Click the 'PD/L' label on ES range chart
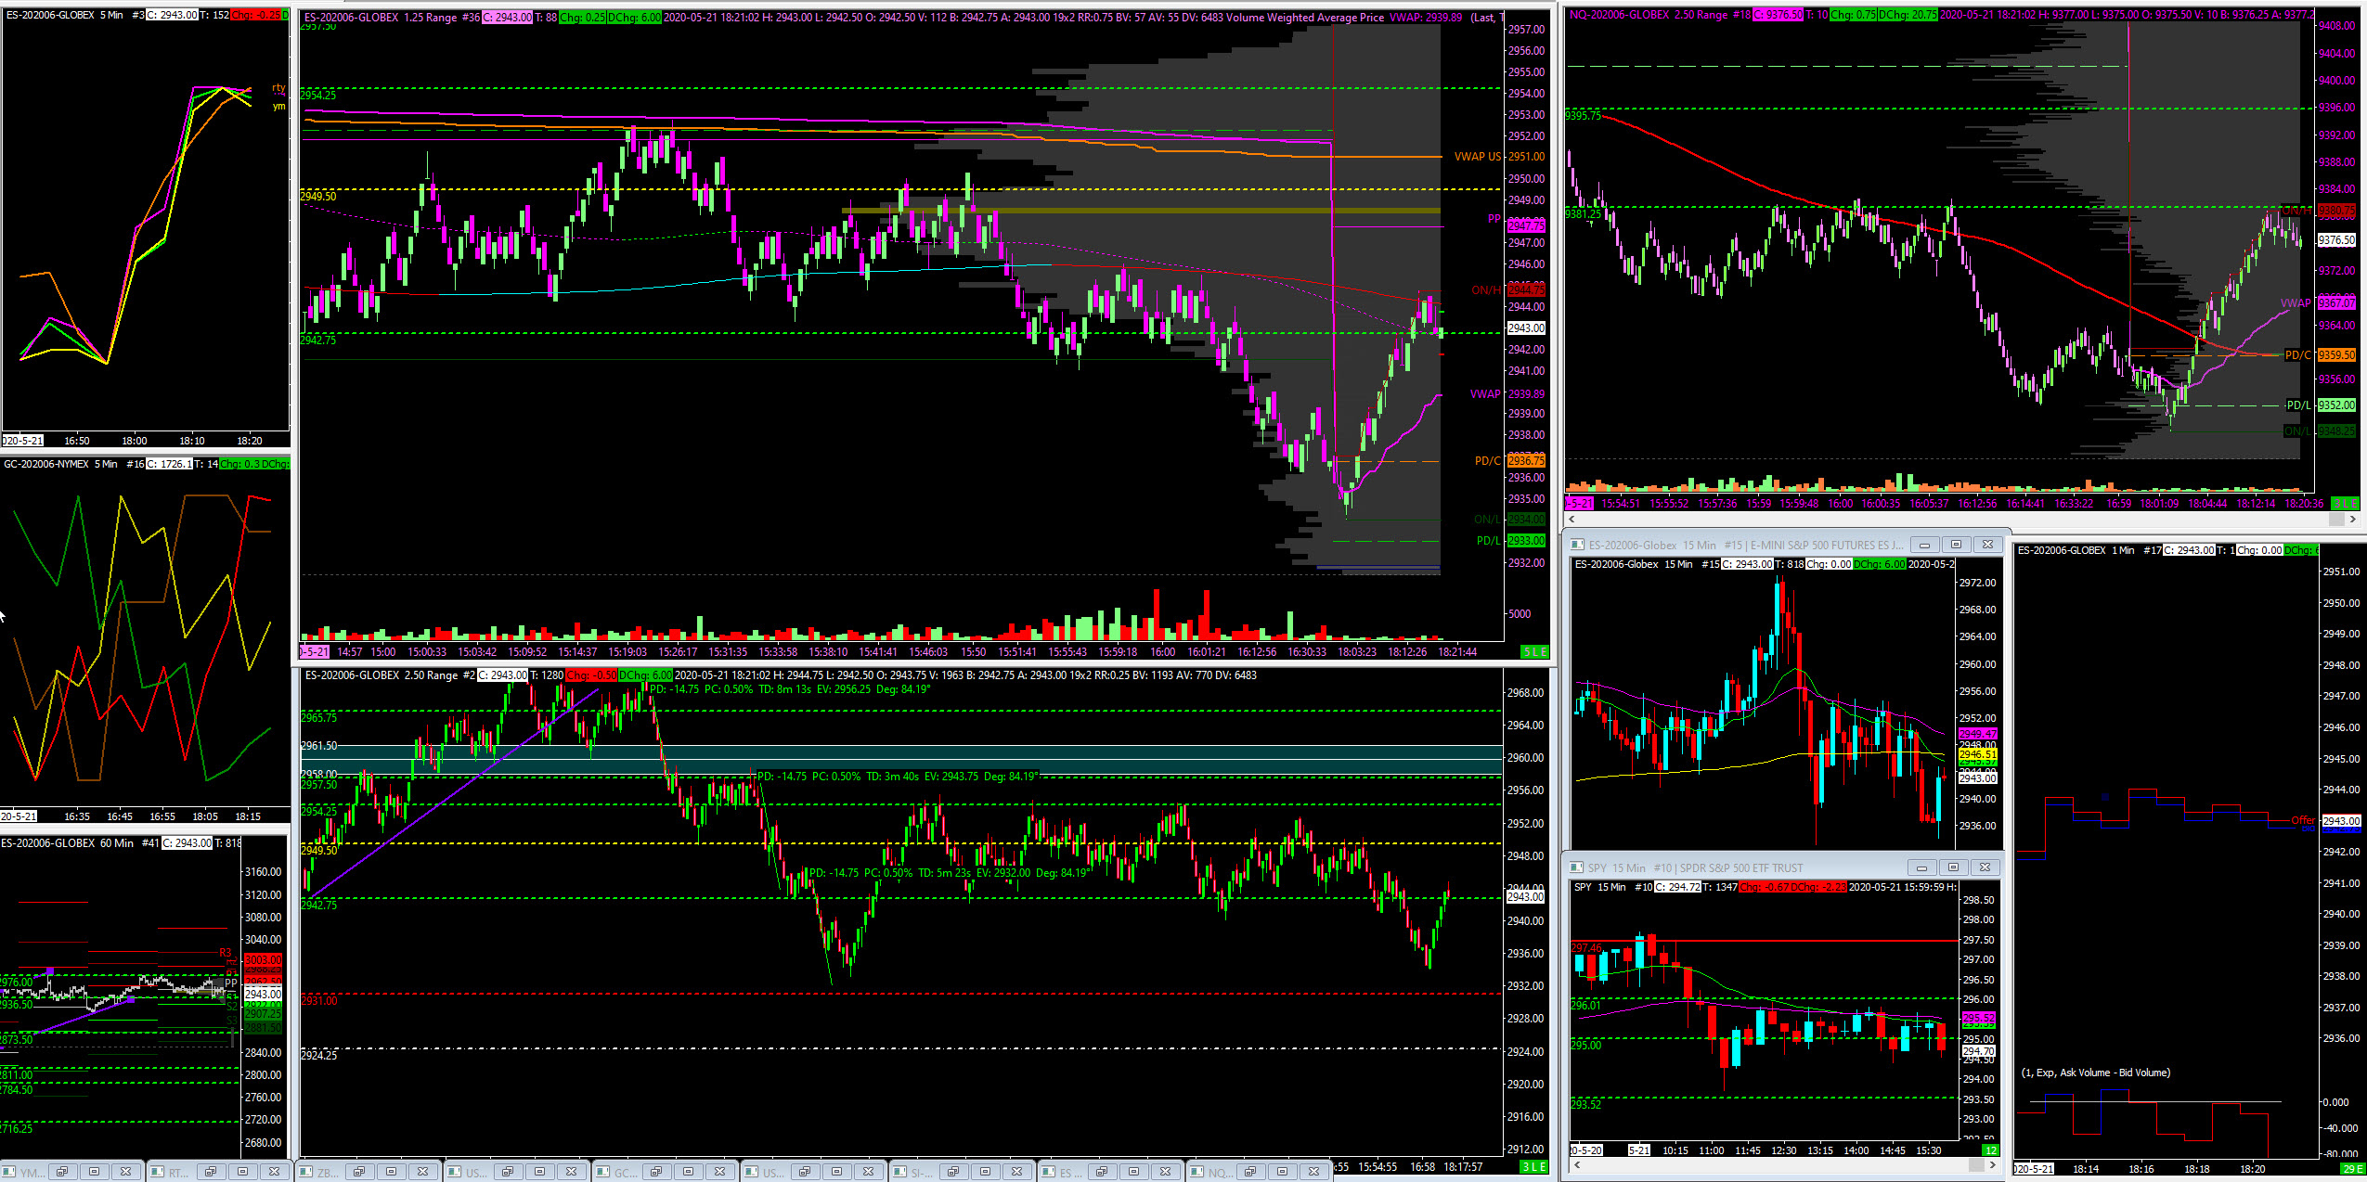 point(1488,541)
